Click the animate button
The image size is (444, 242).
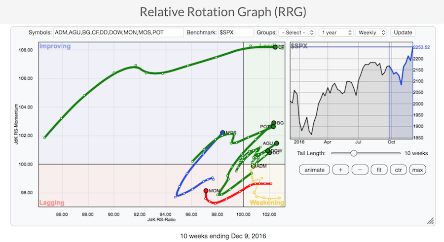point(314,170)
